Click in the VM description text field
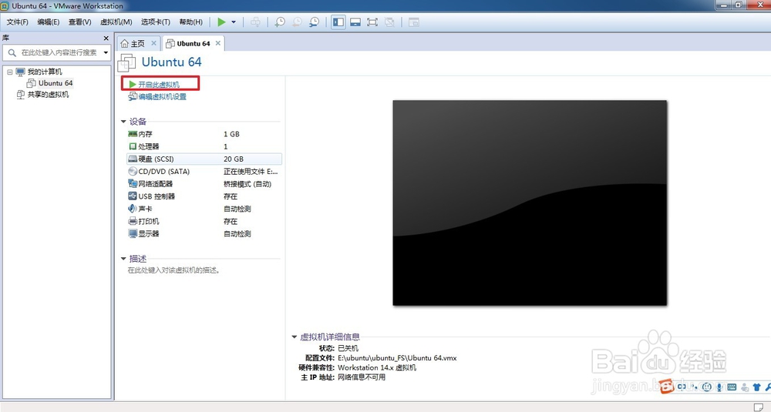Screen dimensions: 771x412 tap(173, 270)
